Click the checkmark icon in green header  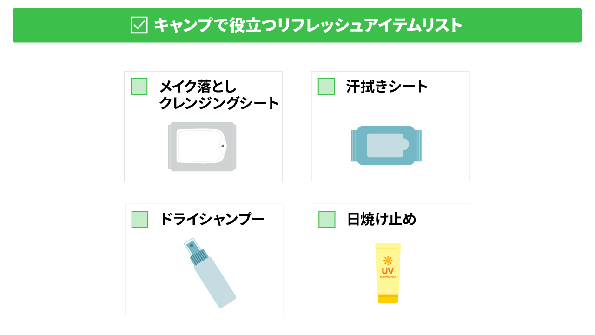pos(139,25)
